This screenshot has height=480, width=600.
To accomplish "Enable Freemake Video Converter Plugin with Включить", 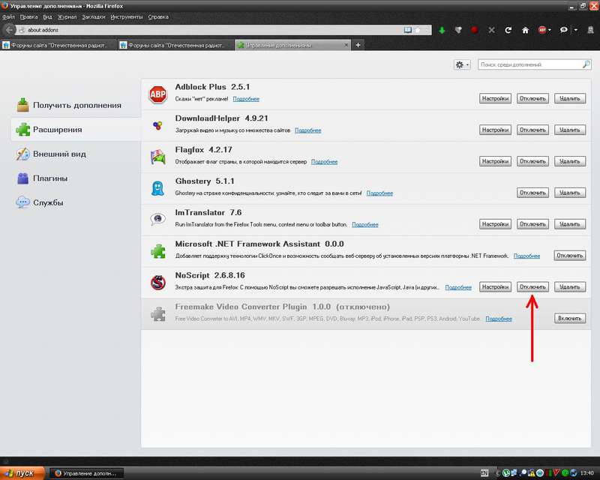I will (570, 318).
